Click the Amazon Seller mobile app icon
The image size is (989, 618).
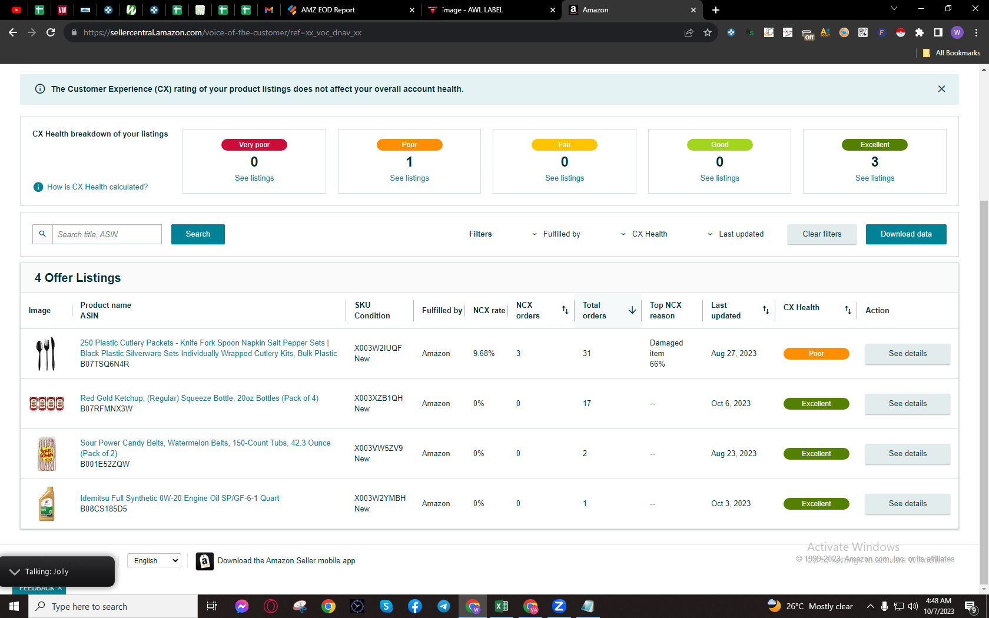pyautogui.click(x=204, y=561)
